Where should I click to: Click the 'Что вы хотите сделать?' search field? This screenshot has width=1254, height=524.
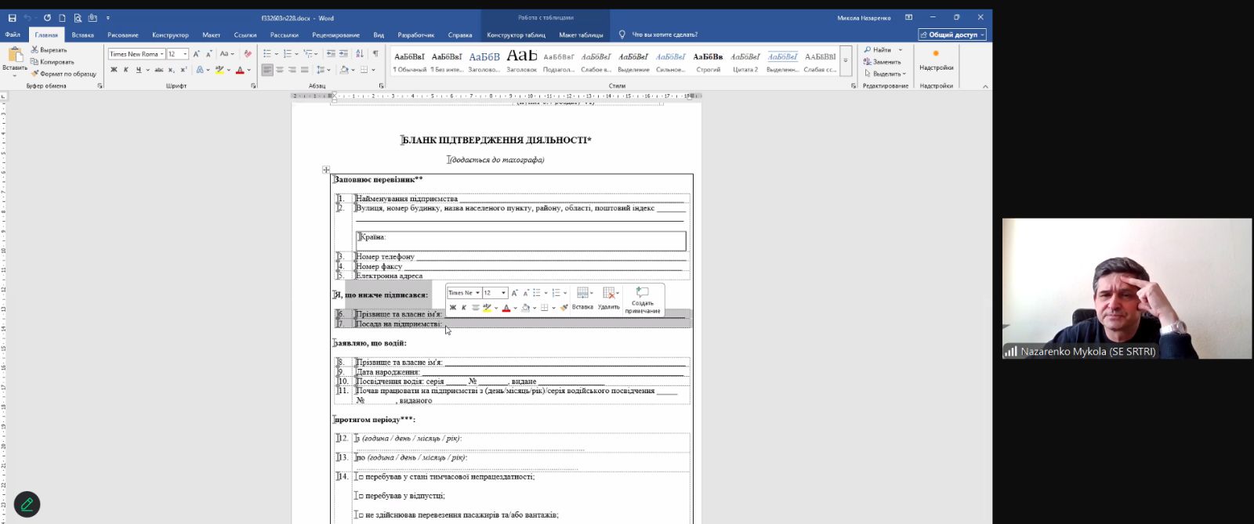(664, 34)
